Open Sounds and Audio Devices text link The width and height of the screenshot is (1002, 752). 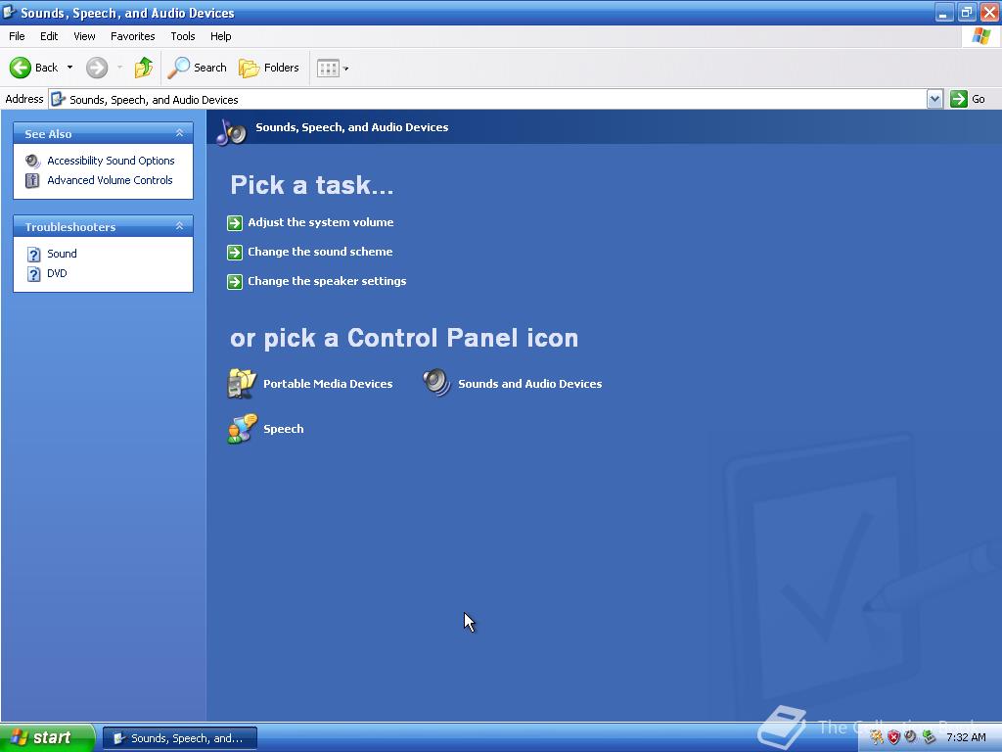(x=529, y=384)
